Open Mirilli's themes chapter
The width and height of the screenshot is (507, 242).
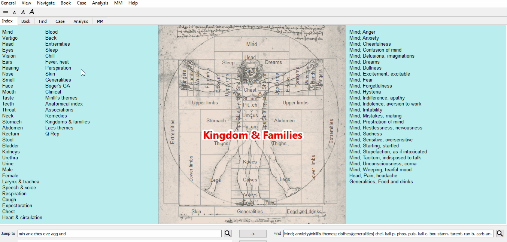click(61, 98)
